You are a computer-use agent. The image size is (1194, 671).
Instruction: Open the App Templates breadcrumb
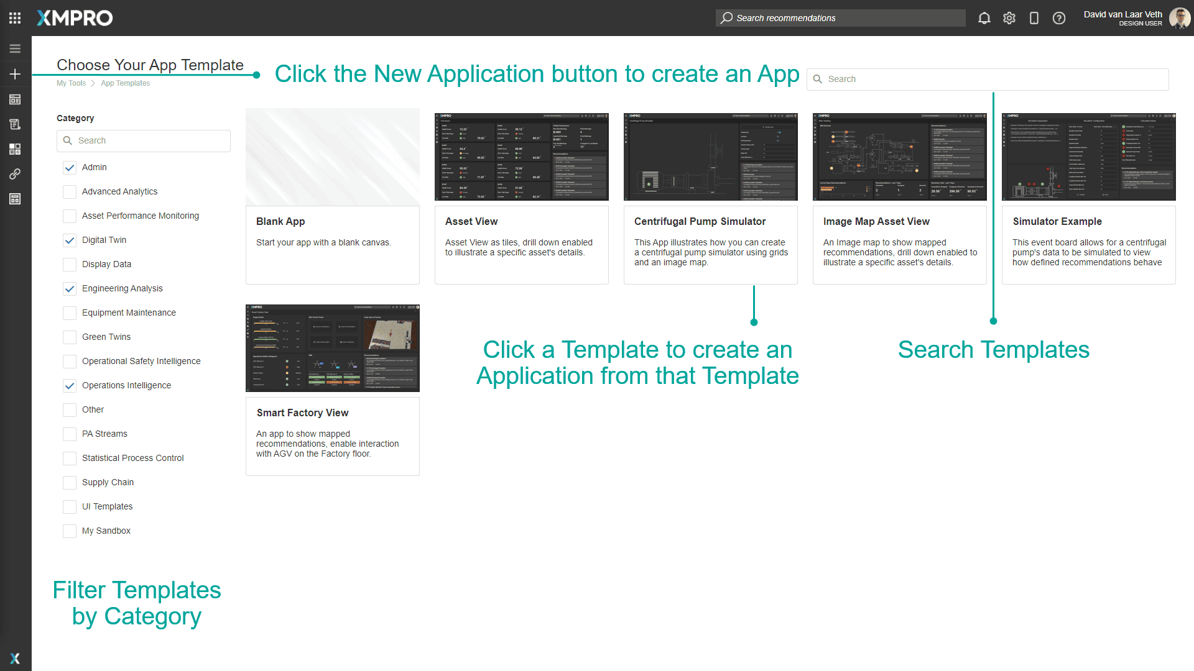pos(125,83)
